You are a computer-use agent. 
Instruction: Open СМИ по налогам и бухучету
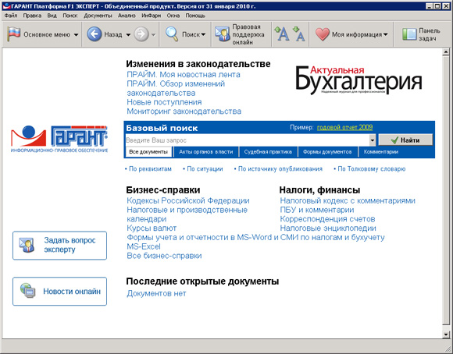[x=332, y=238]
